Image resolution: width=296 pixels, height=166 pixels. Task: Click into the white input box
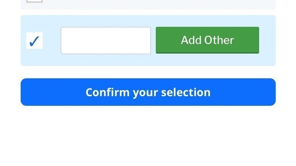(106, 41)
